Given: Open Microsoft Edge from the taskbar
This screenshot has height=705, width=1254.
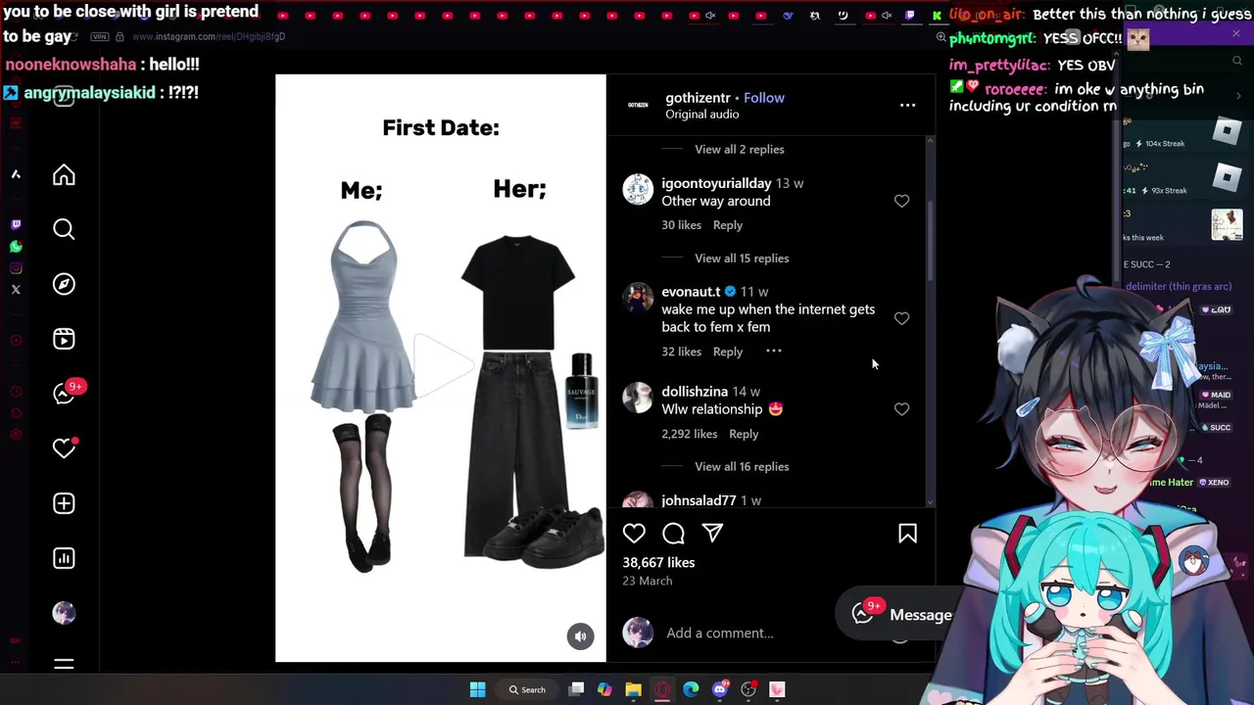Looking at the screenshot, I should (691, 689).
